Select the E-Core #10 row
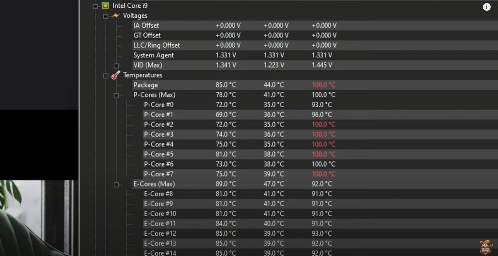The width and height of the screenshot is (498, 256). tap(320, 214)
